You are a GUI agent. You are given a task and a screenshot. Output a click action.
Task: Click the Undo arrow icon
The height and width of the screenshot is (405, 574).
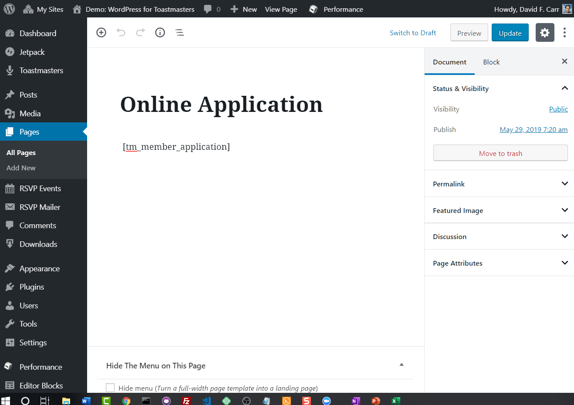[121, 33]
